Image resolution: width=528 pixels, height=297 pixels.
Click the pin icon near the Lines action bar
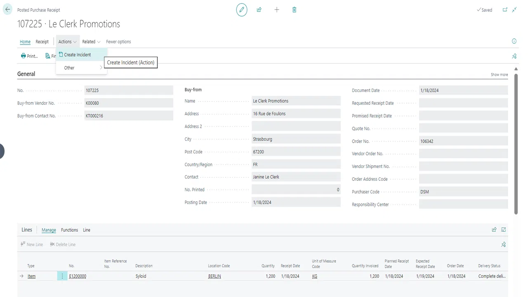click(503, 244)
